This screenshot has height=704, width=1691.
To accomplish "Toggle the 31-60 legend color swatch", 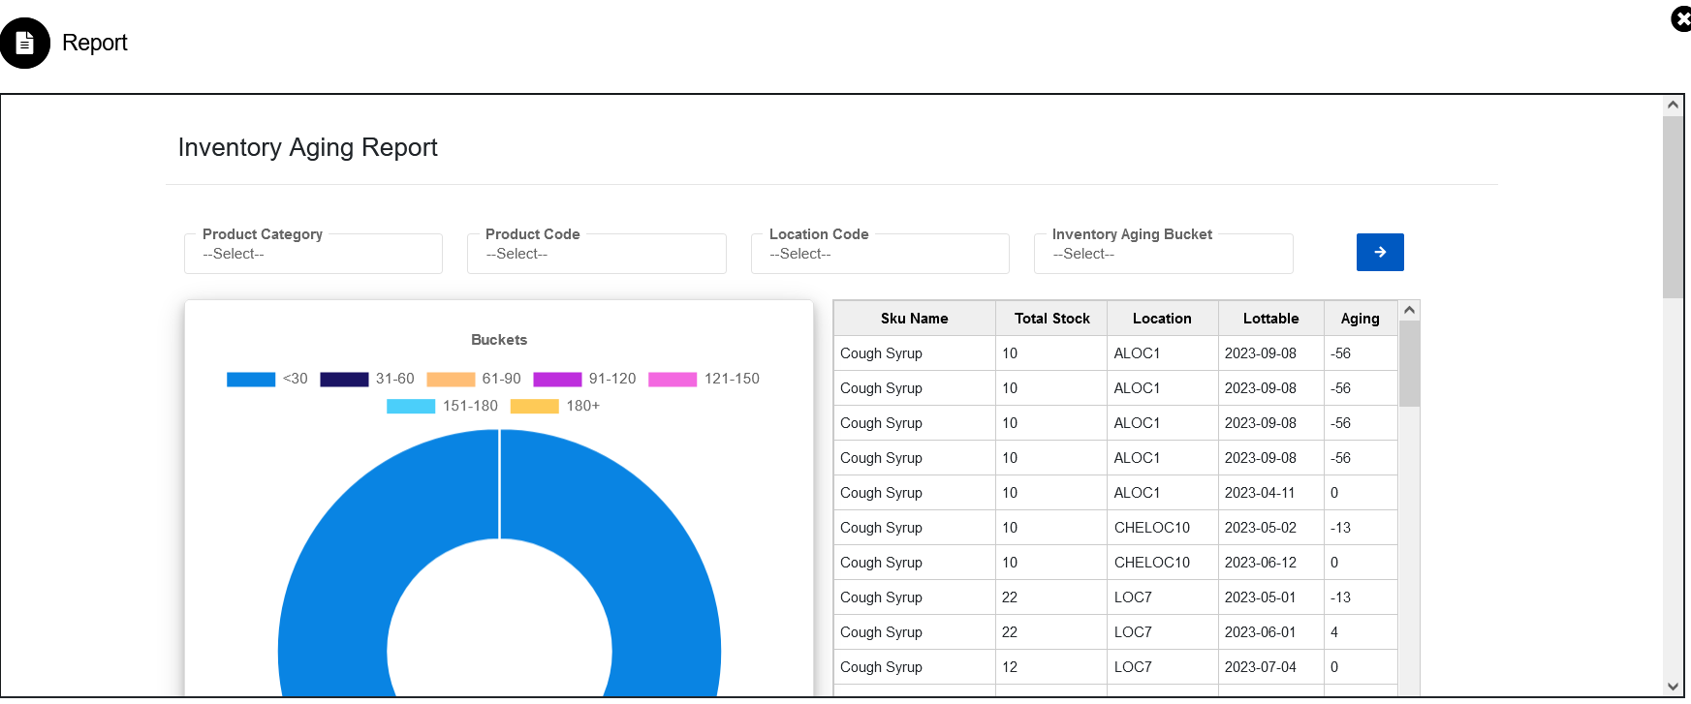I will click(344, 380).
